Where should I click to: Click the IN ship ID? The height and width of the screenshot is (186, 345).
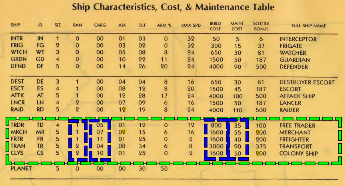(x=40, y=38)
